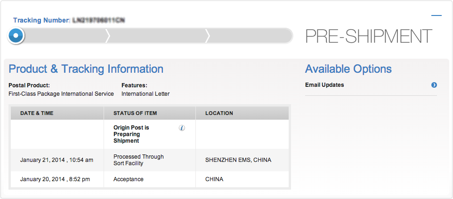The image size is (453, 199).
Task: Click the Origin Post is Preparing Shipment text
Action: point(131,134)
